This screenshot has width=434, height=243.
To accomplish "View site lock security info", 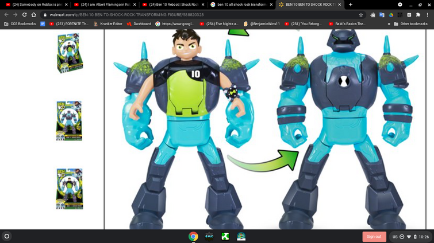I will pyautogui.click(x=45, y=15).
